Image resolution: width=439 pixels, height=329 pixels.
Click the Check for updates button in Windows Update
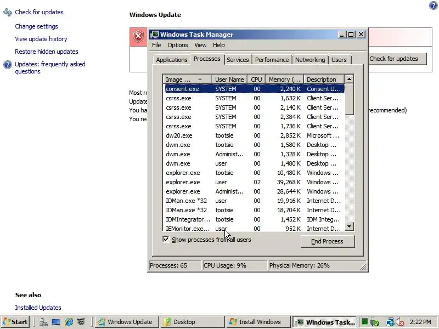(397, 59)
